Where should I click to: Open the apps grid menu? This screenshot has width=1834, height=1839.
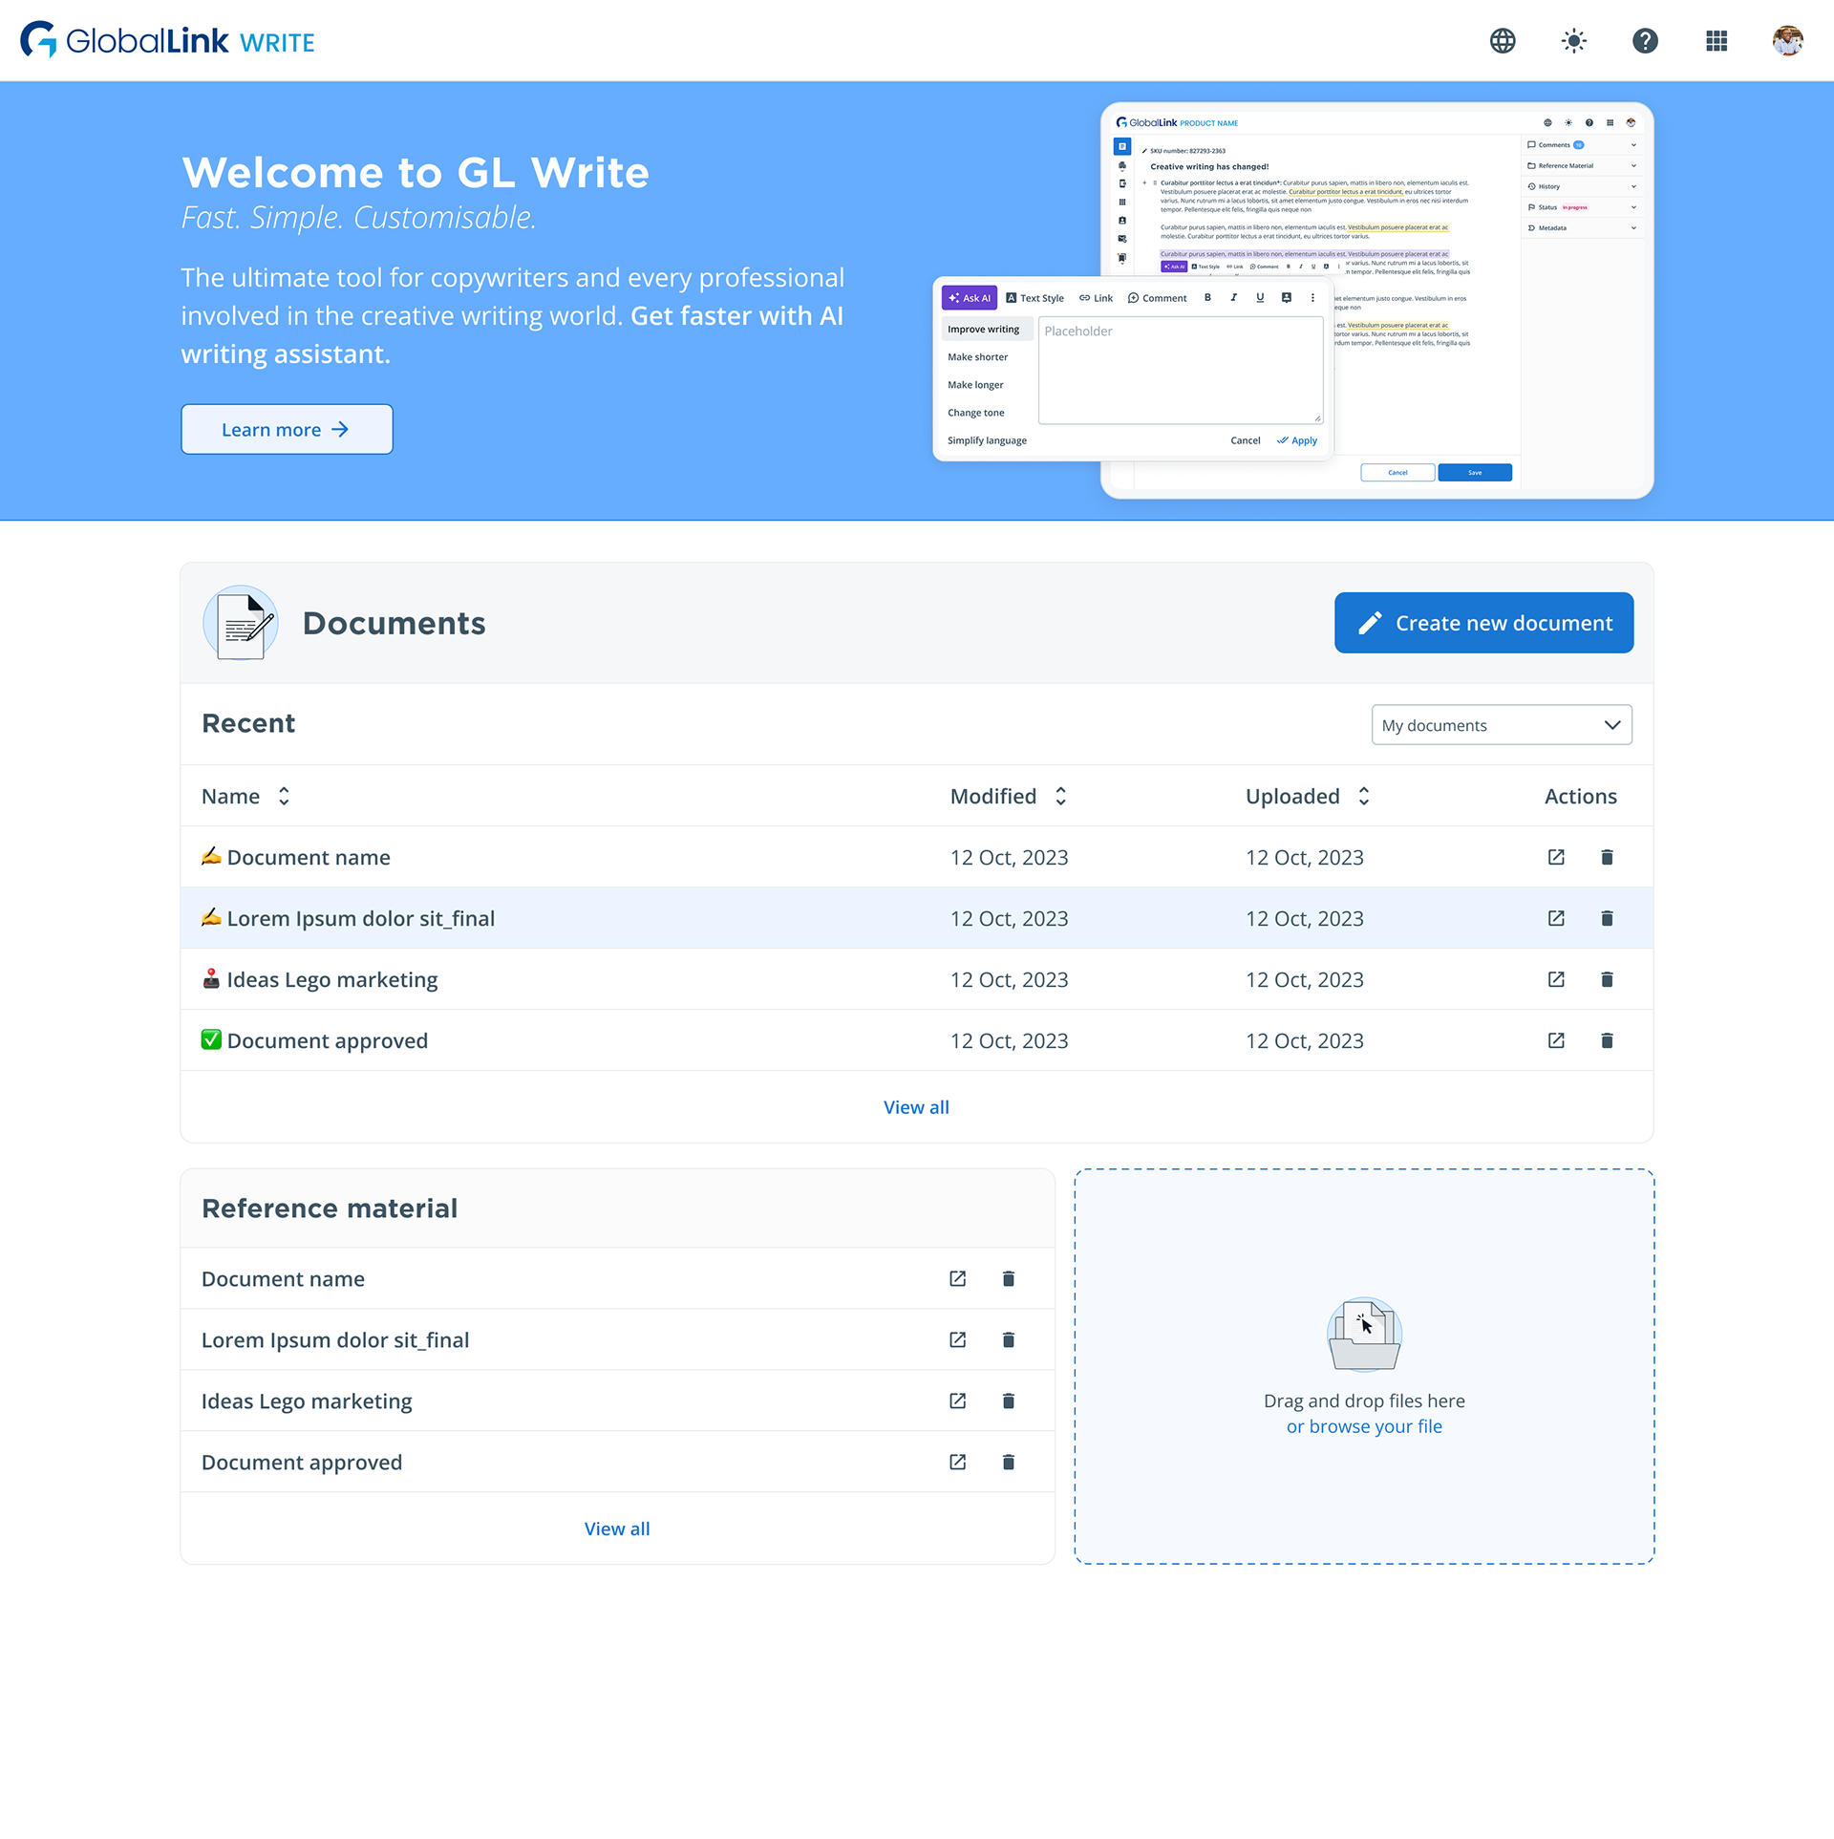[x=1717, y=41]
